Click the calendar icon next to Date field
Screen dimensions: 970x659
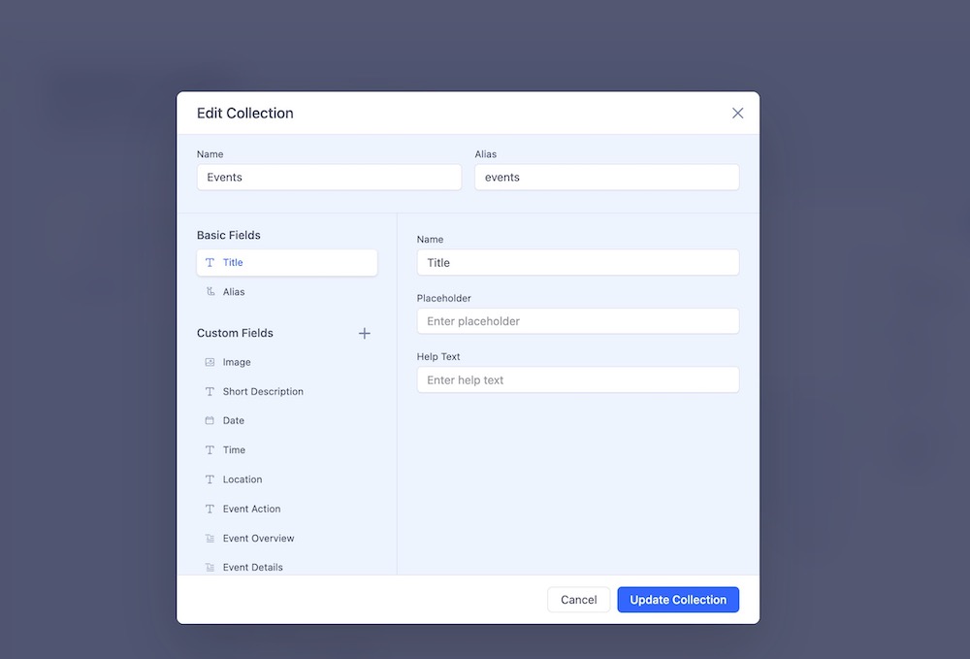click(210, 420)
